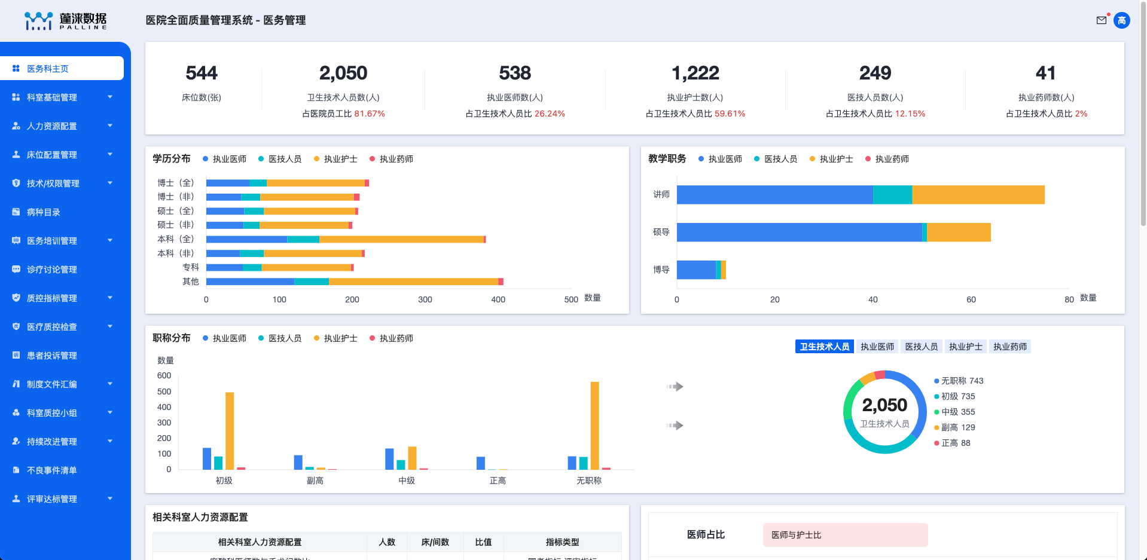Expand the 持续改进管理 menu arrow

(x=110, y=441)
